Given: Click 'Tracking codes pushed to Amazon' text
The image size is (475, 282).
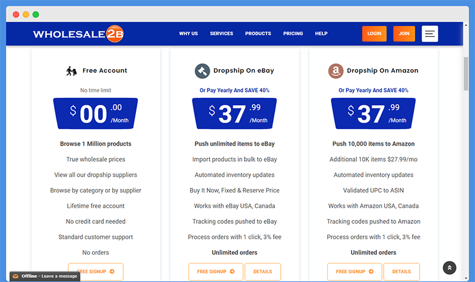Looking at the screenshot, I should [x=373, y=222].
